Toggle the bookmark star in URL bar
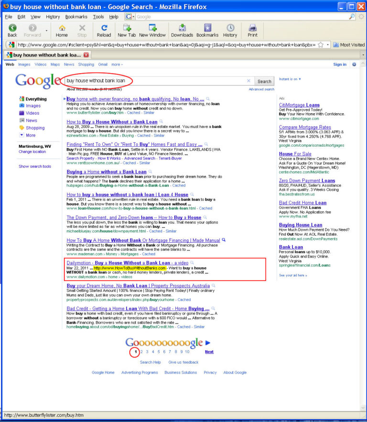The image size is (367, 422). point(321,44)
